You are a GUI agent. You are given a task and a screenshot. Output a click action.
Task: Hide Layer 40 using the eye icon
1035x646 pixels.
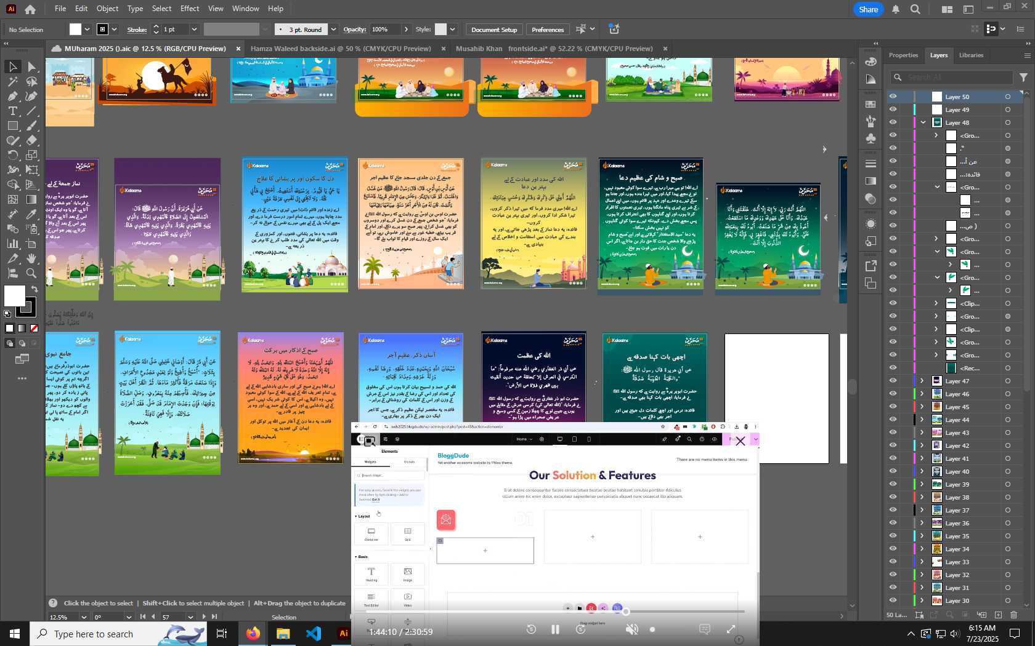(x=893, y=471)
